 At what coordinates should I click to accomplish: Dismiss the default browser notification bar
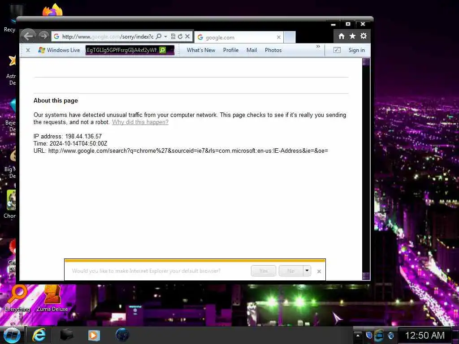pyautogui.click(x=319, y=271)
